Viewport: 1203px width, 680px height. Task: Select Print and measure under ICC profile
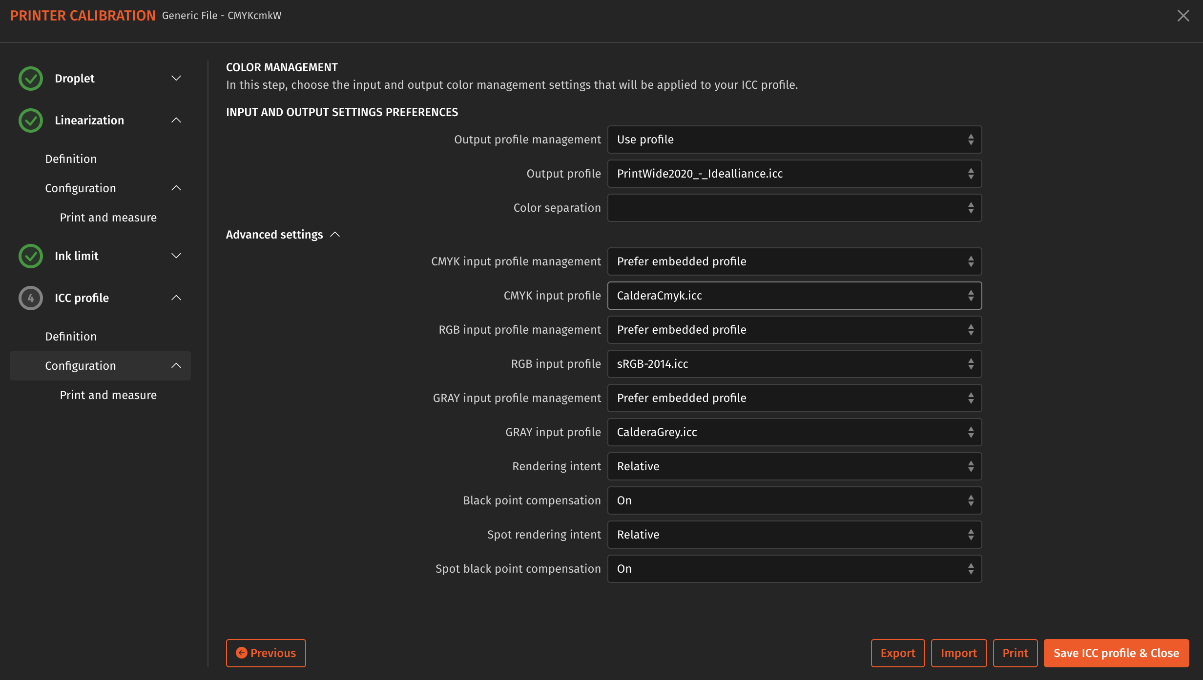108,395
